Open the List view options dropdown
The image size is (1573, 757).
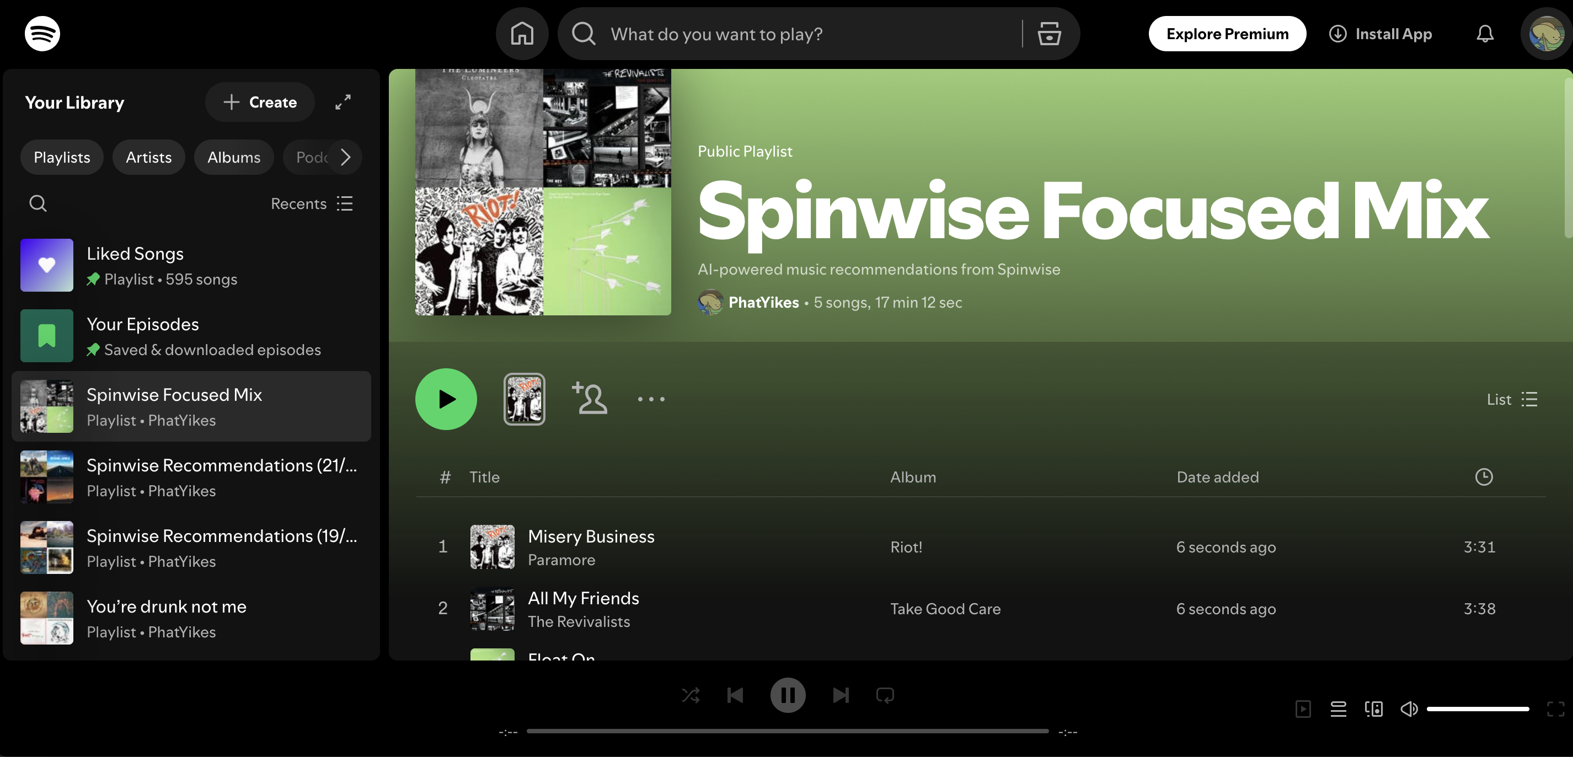click(x=1512, y=399)
